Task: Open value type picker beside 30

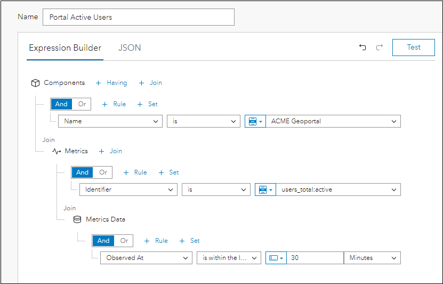Action: (x=276, y=258)
